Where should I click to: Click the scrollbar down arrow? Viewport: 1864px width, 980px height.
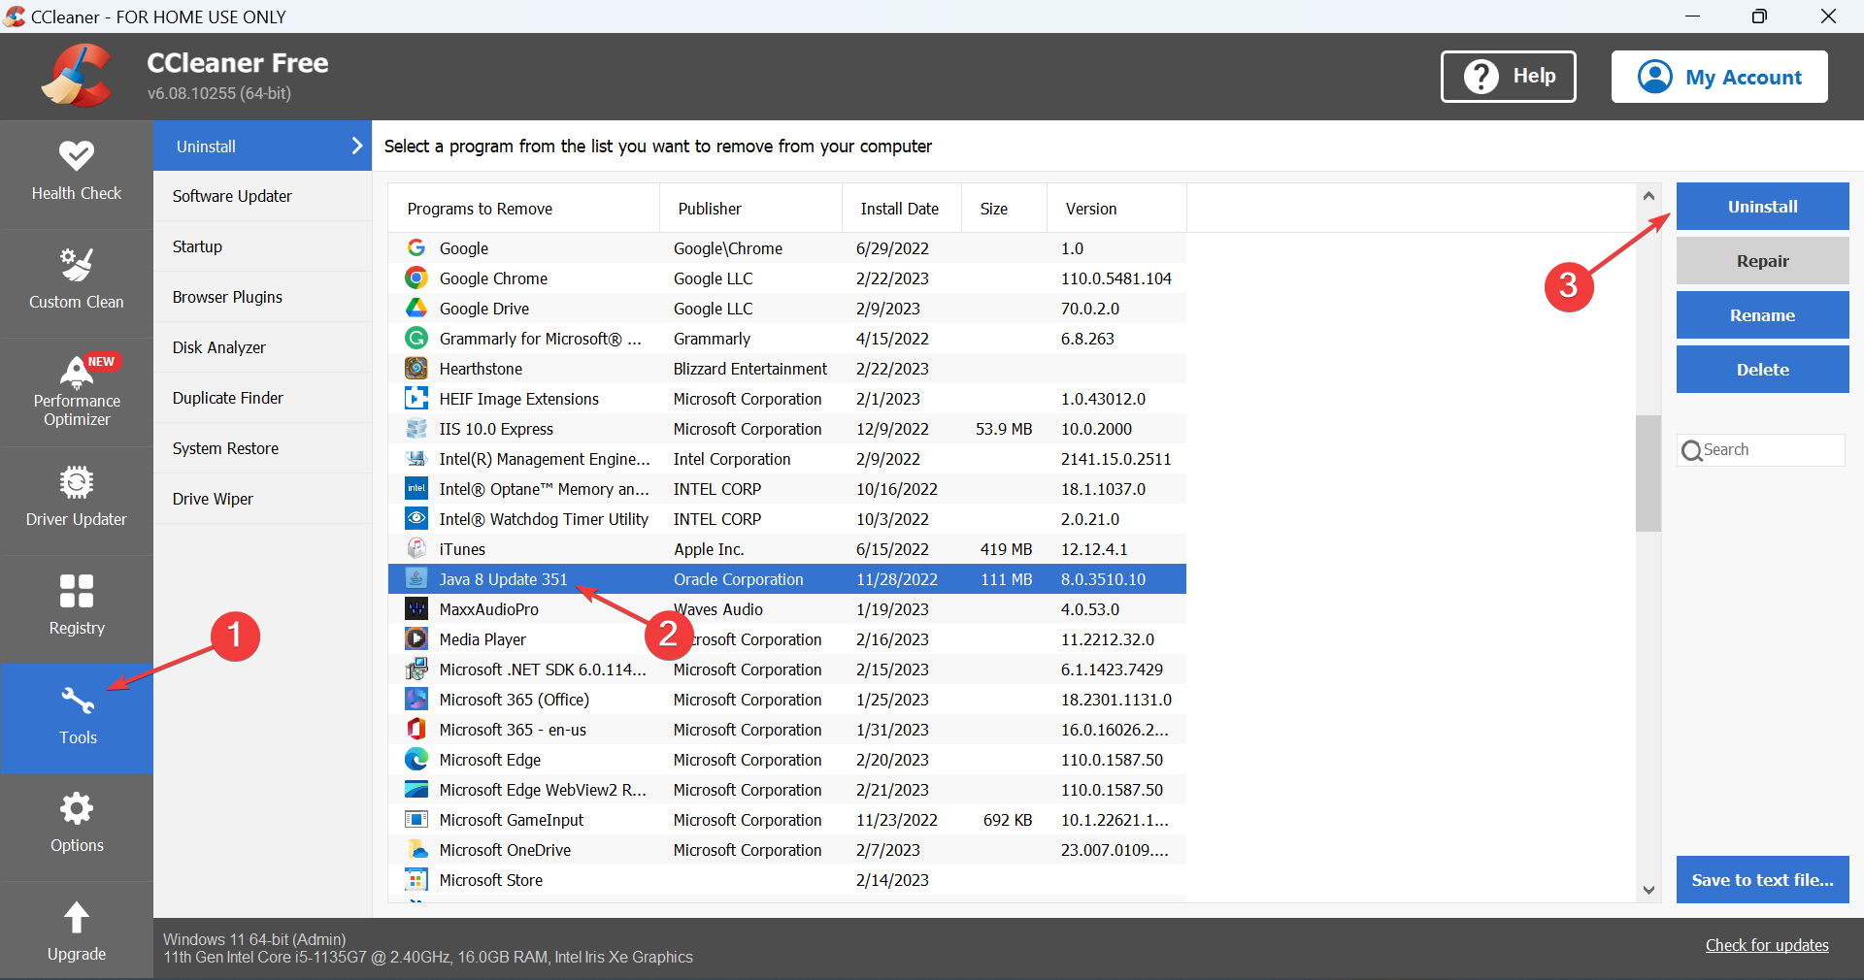tap(1648, 890)
